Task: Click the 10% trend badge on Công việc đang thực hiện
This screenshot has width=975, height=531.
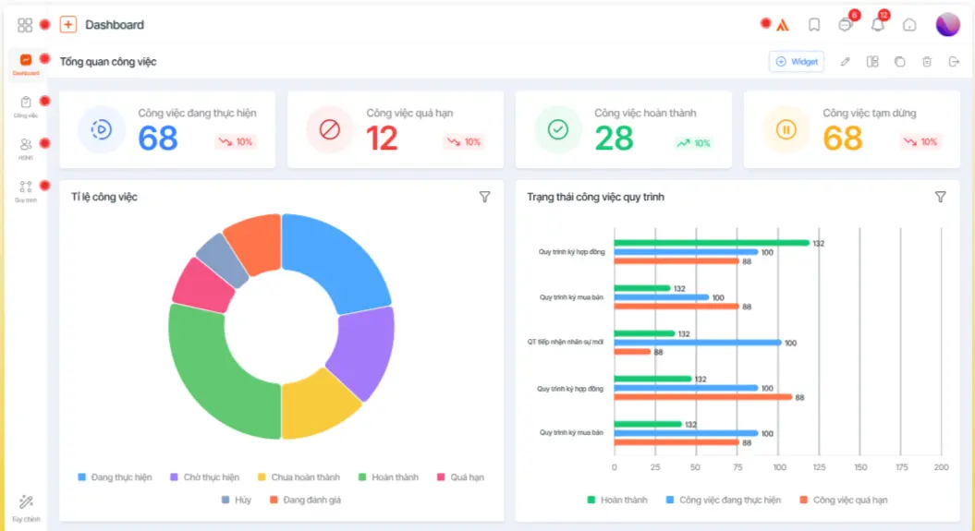Action: click(235, 141)
